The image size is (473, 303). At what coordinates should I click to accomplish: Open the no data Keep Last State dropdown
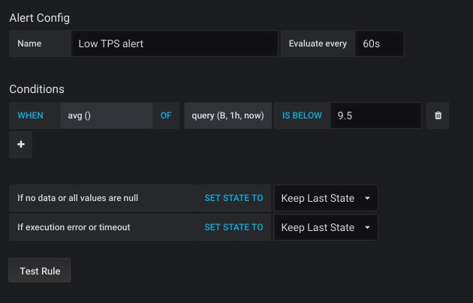point(326,198)
